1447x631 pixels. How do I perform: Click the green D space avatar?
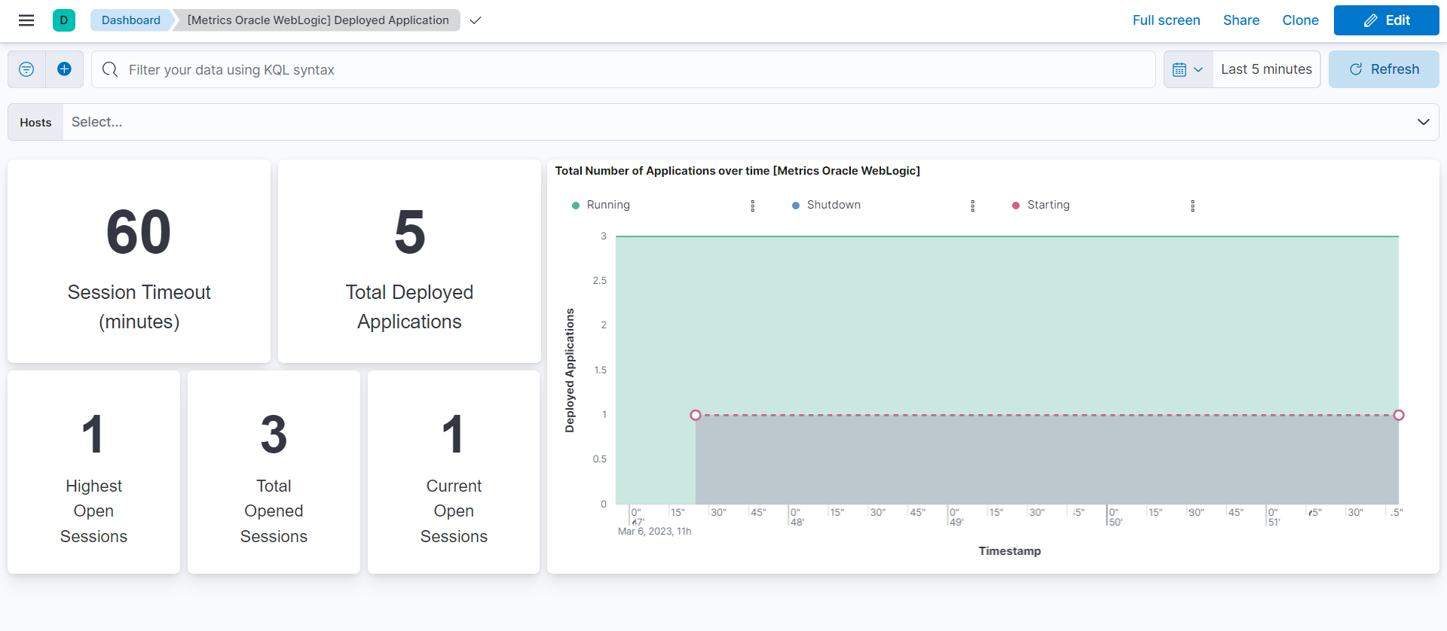[64, 20]
